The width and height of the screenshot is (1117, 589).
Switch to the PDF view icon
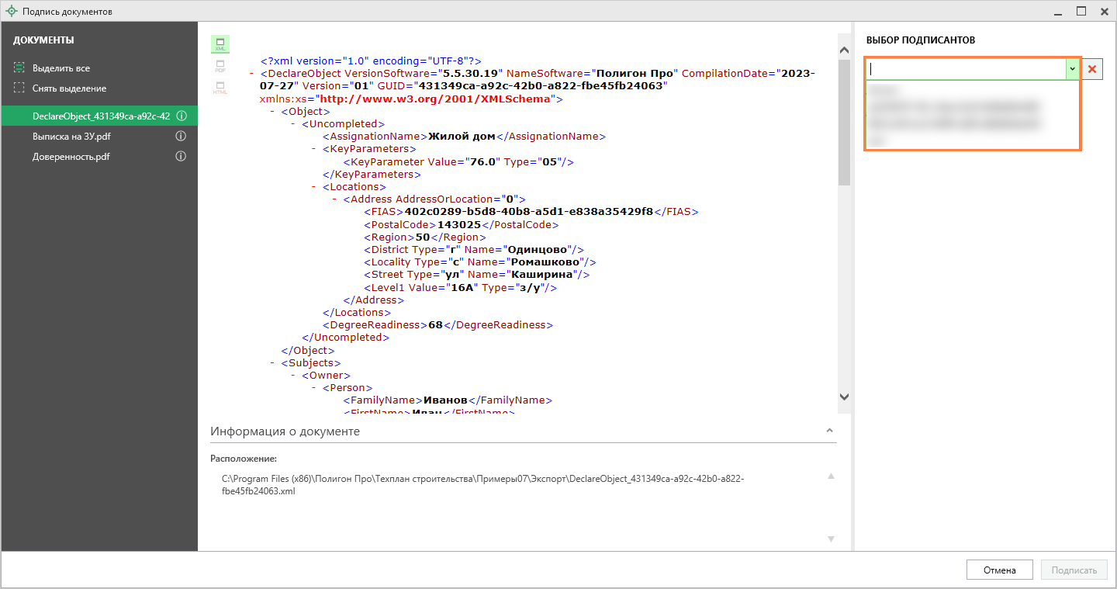click(220, 66)
